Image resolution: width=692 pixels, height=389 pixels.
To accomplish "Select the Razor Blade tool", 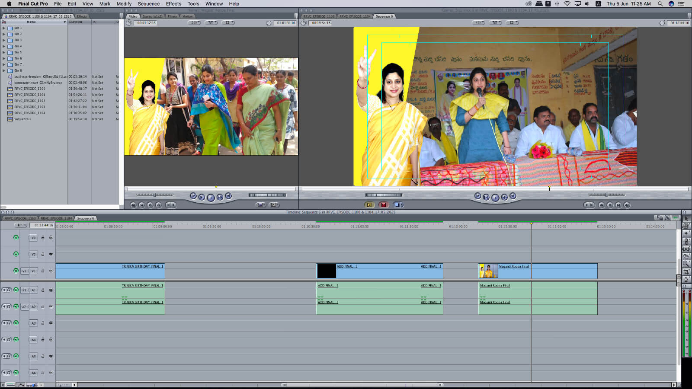I will click(x=686, y=256).
